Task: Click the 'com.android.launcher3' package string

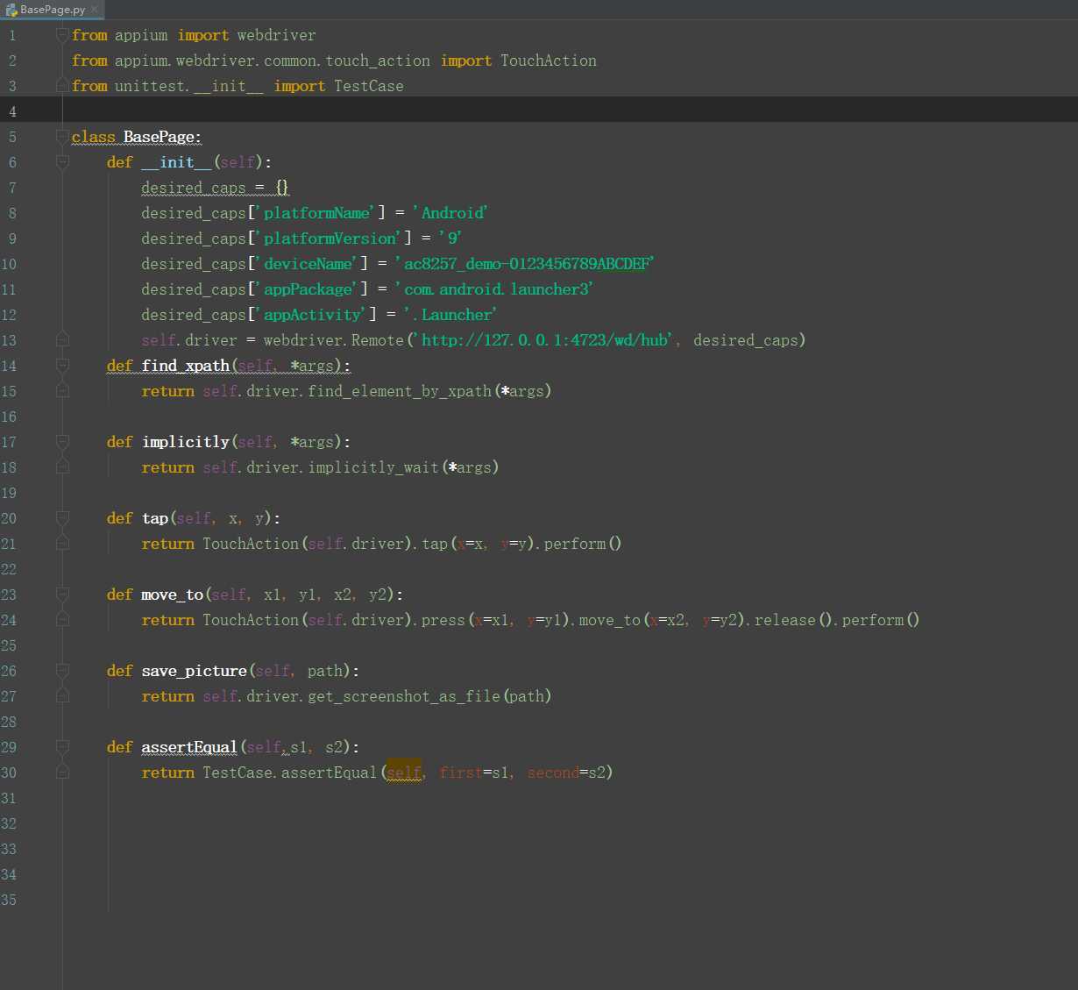Action: click(494, 289)
